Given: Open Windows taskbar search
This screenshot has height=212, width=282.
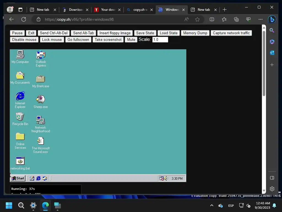Looking at the screenshot, I should (21, 205).
